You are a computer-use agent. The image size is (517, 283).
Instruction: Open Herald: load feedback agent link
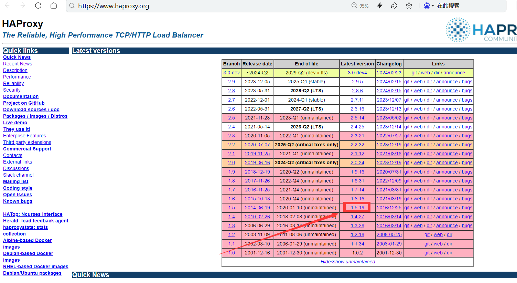pyautogui.click(x=36, y=221)
